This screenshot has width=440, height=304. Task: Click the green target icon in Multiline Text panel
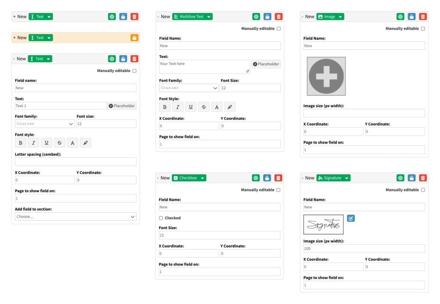click(256, 17)
